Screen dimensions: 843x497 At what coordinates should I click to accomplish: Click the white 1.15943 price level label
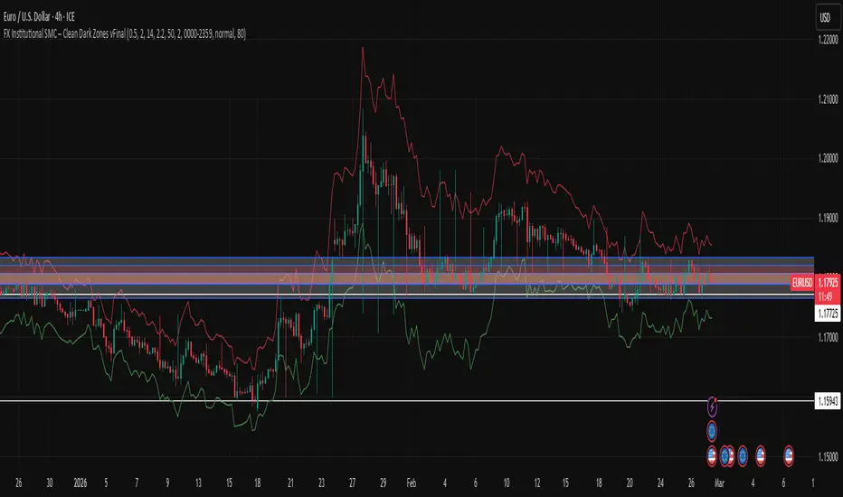(828, 401)
